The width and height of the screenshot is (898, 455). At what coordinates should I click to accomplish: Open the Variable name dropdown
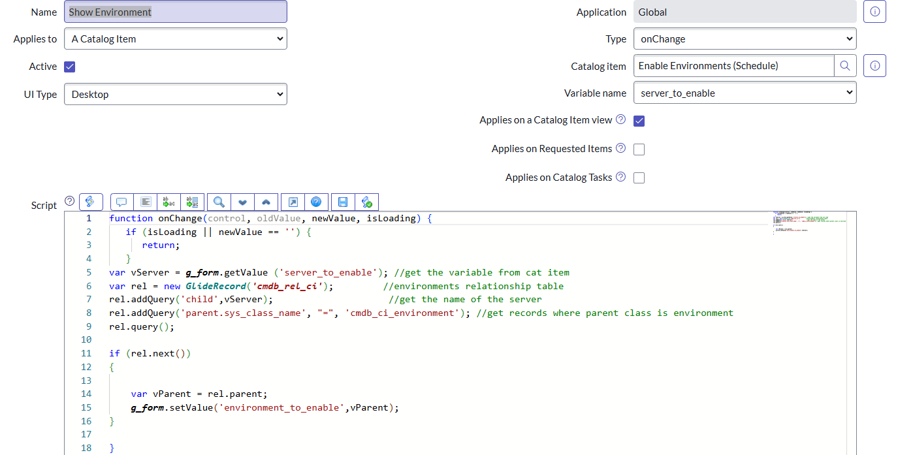click(745, 93)
